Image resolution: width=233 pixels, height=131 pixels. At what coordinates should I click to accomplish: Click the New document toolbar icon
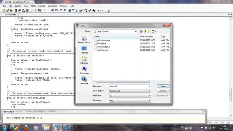[4, 11]
